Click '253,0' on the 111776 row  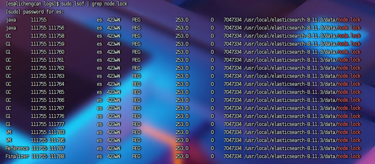[x=182, y=116]
